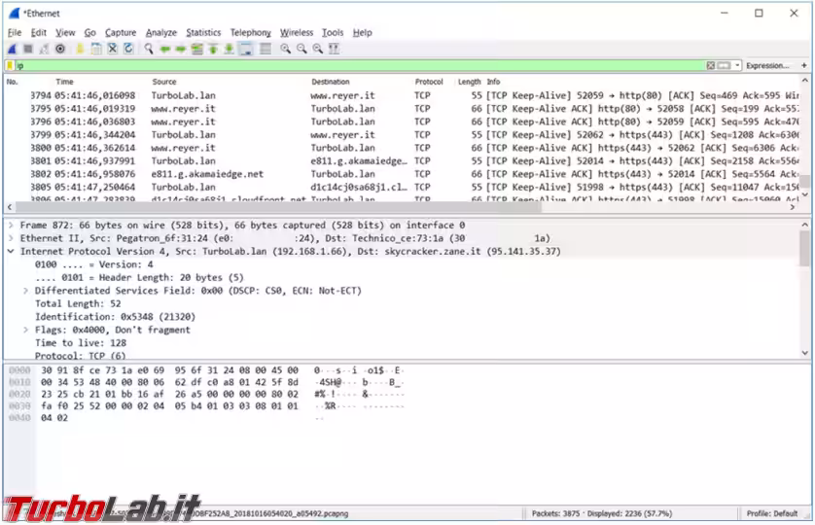815x525 pixels.
Task: Click the Protocol column header
Action: (x=429, y=82)
